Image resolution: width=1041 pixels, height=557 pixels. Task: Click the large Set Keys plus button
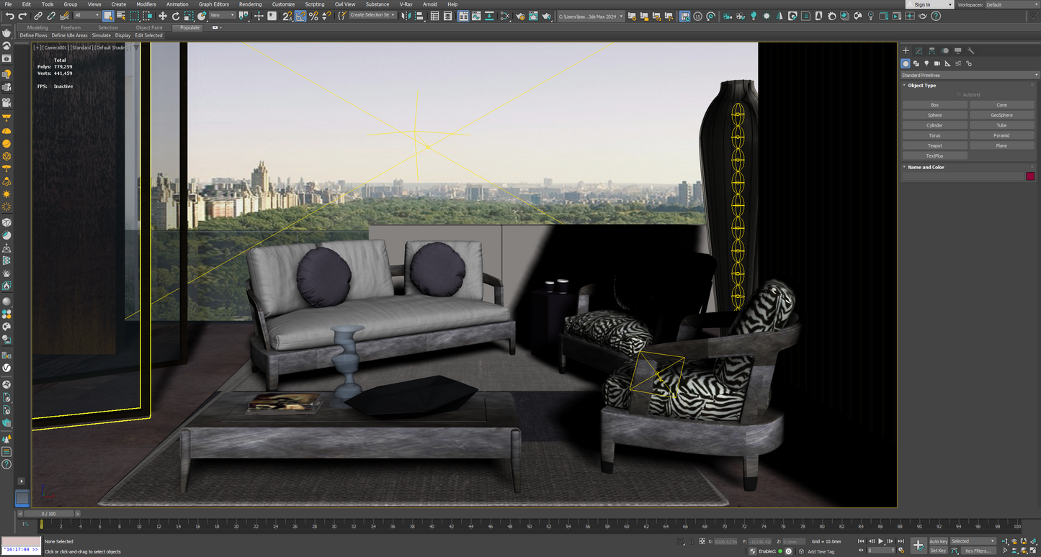tap(918, 545)
